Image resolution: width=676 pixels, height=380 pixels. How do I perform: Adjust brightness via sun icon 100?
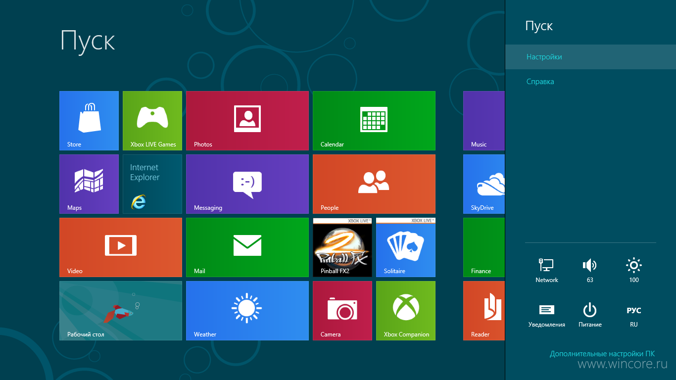[634, 270]
